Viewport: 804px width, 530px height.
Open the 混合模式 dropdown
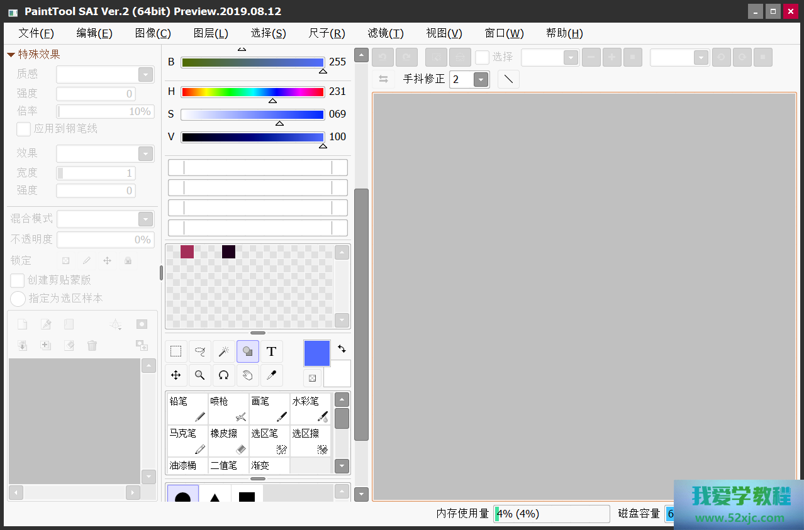click(x=145, y=219)
